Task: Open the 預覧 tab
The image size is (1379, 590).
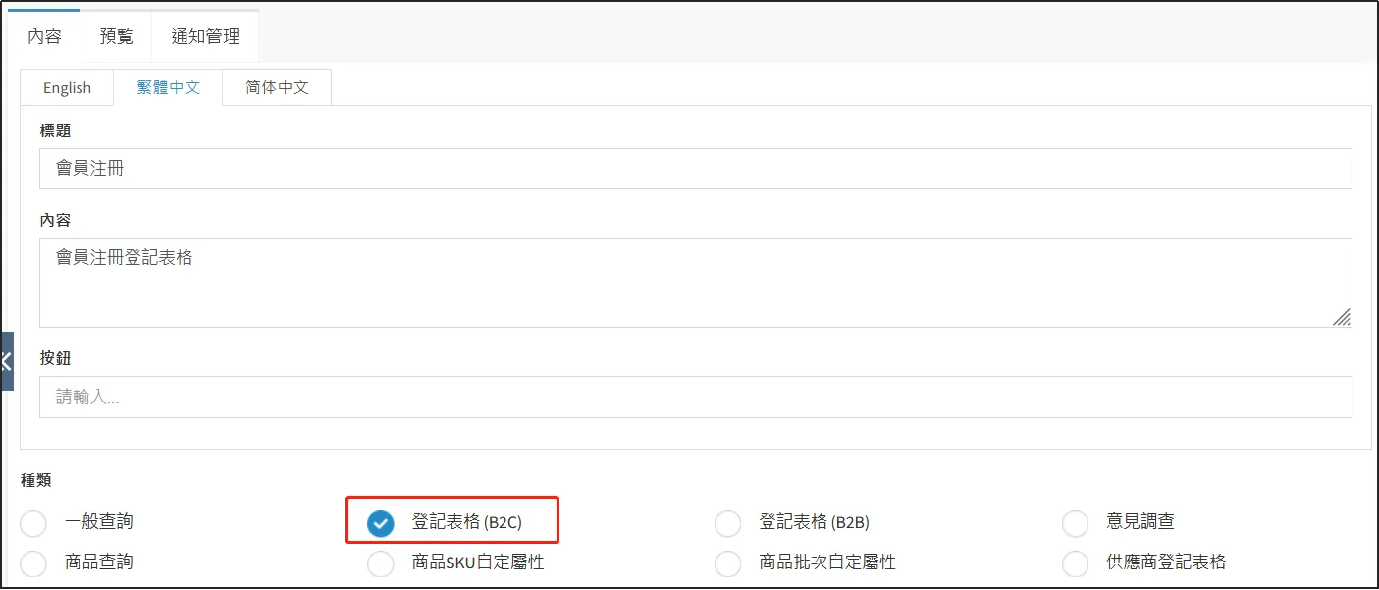Action: point(116,37)
